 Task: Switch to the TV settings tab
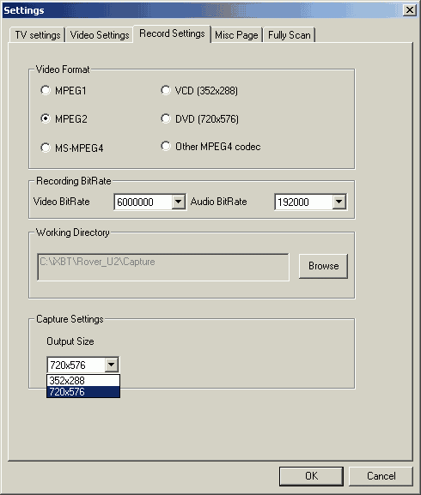click(x=37, y=34)
